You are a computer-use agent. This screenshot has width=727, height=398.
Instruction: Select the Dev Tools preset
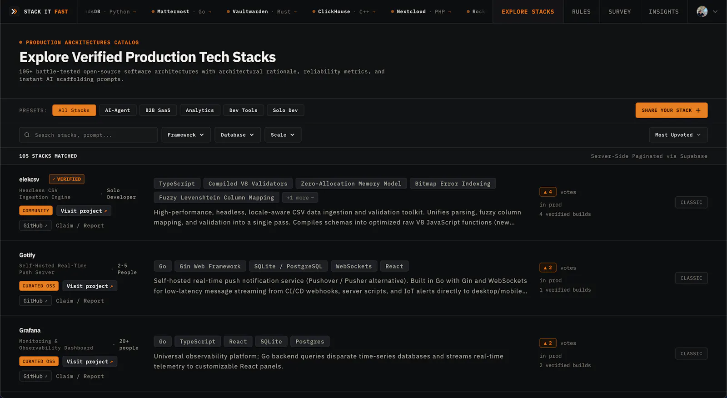point(243,110)
